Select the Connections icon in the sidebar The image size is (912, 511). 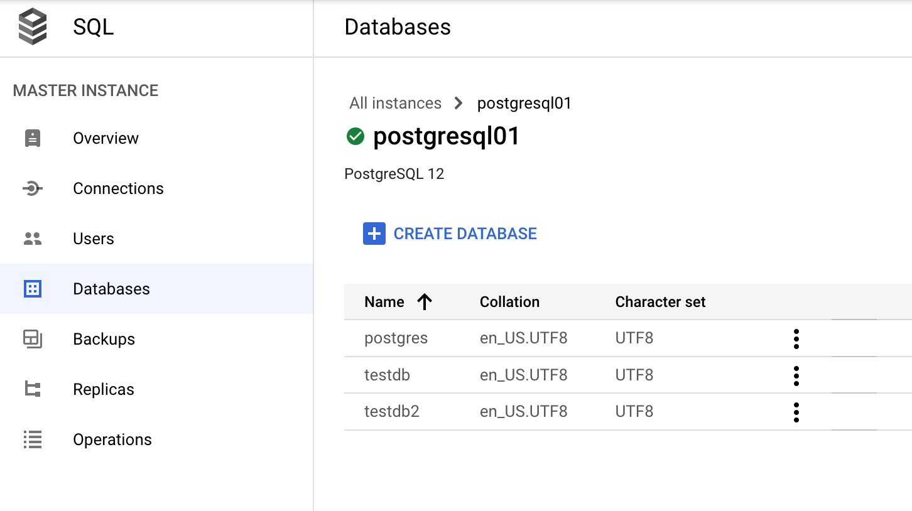[x=32, y=188]
